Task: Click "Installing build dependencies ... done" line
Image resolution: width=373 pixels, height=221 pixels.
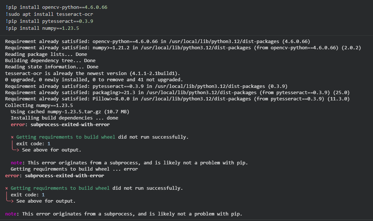Action: [64, 118]
